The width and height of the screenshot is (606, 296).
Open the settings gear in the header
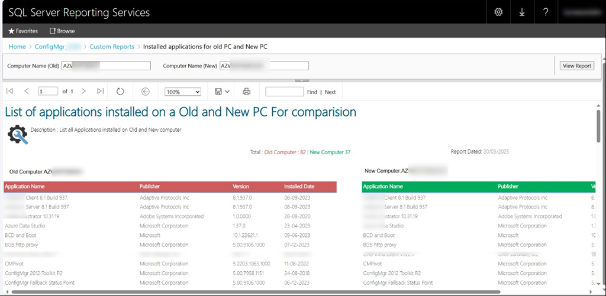[498, 12]
